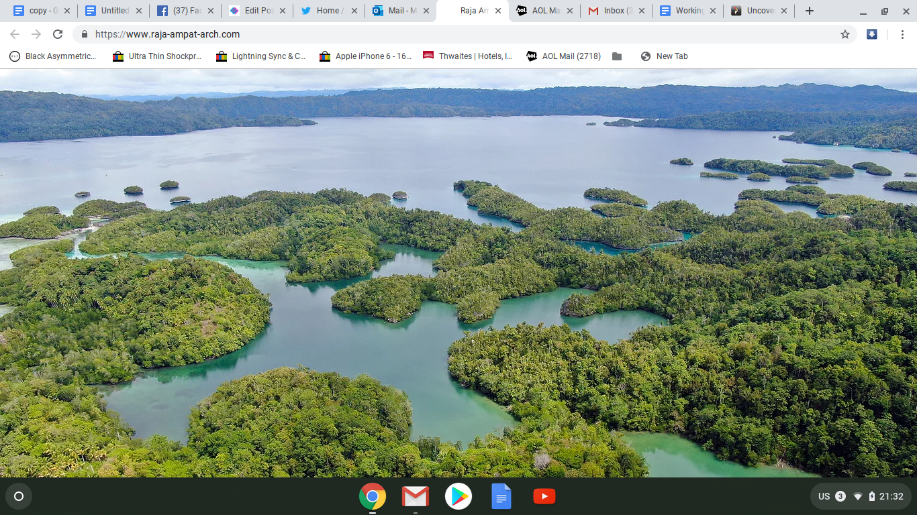Open the ChromeOS launcher circle button

coord(19,496)
